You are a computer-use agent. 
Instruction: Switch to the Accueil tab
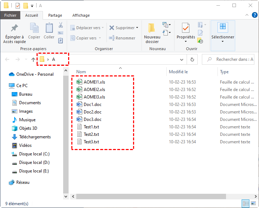[31, 15]
